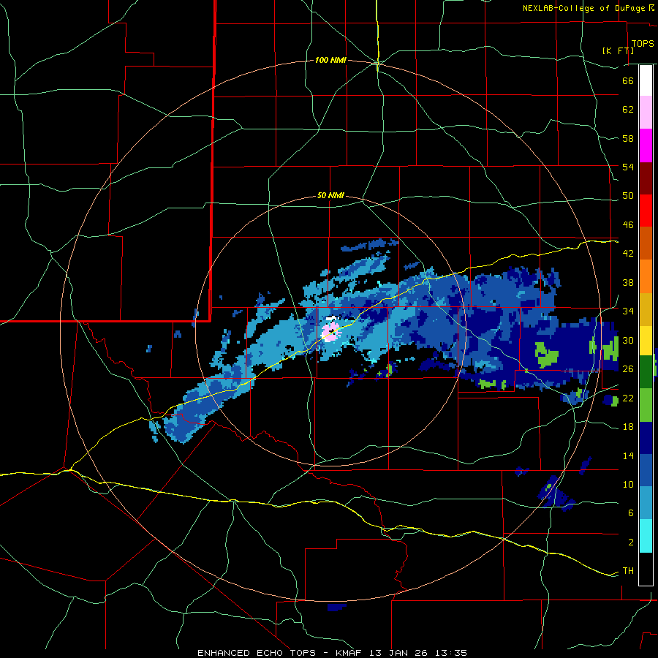This screenshot has height=658, width=658.
Task: Click the white 66 kft legend swatch
Action: click(646, 80)
